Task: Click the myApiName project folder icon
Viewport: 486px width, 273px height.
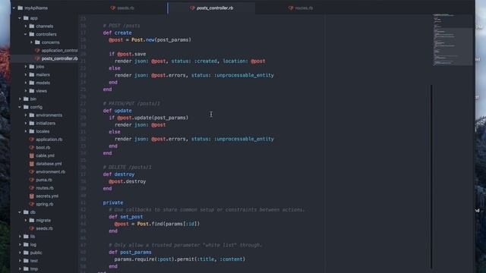Action: coord(21,8)
